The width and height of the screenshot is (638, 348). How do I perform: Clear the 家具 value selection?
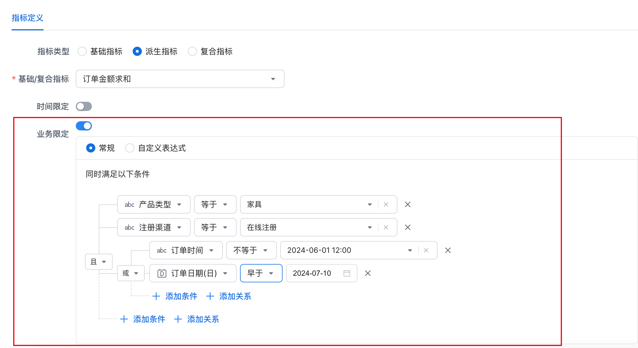pos(386,204)
